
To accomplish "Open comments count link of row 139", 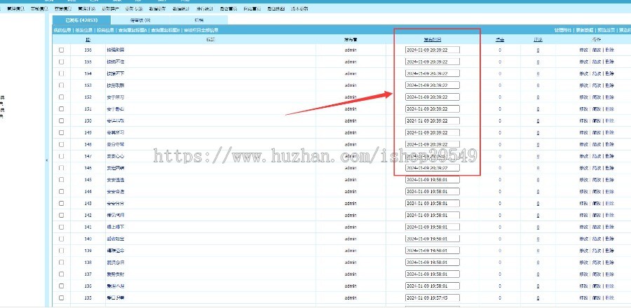I will (x=538, y=251).
